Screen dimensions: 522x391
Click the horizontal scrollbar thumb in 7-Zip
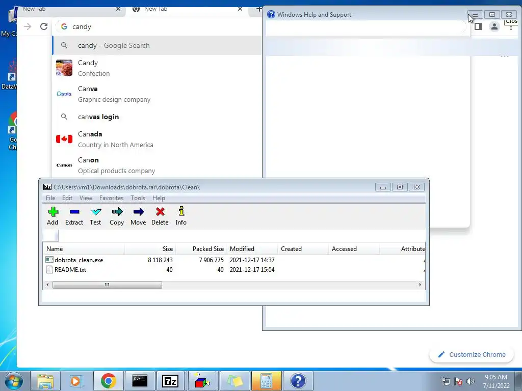click(x=107, y=285)
